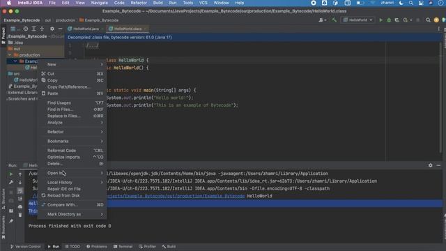Click the down arrow in the Run console
The image size is (446, 251).
click(20, 183)
